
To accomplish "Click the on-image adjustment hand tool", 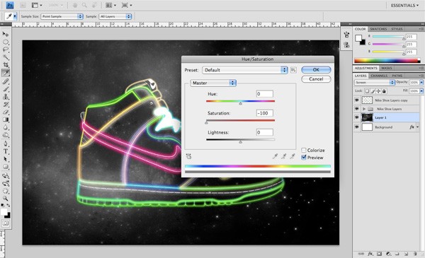I will click(189, 156).
